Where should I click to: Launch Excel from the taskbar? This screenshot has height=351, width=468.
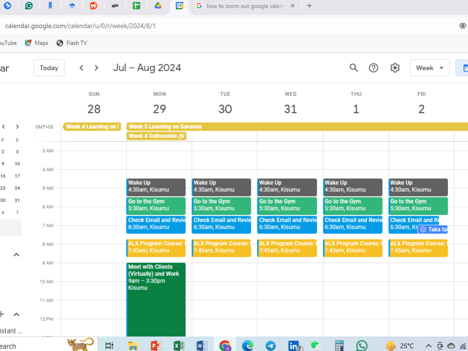(x=179, y=346)
